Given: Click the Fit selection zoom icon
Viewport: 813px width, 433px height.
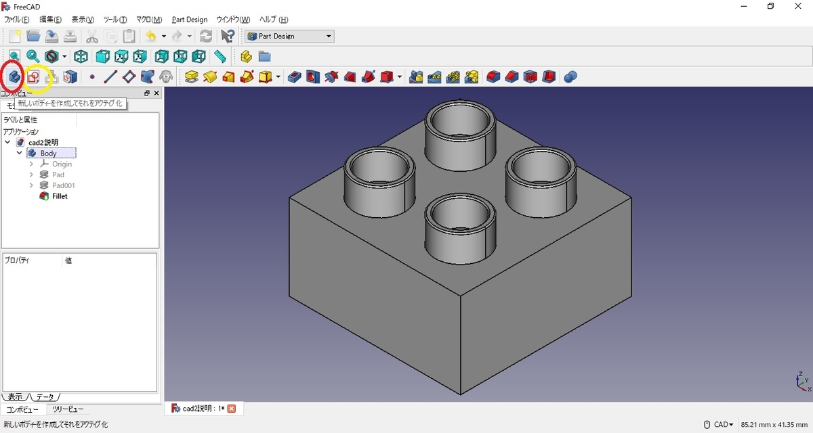Looking at the screenshot, I should point(33,56).
